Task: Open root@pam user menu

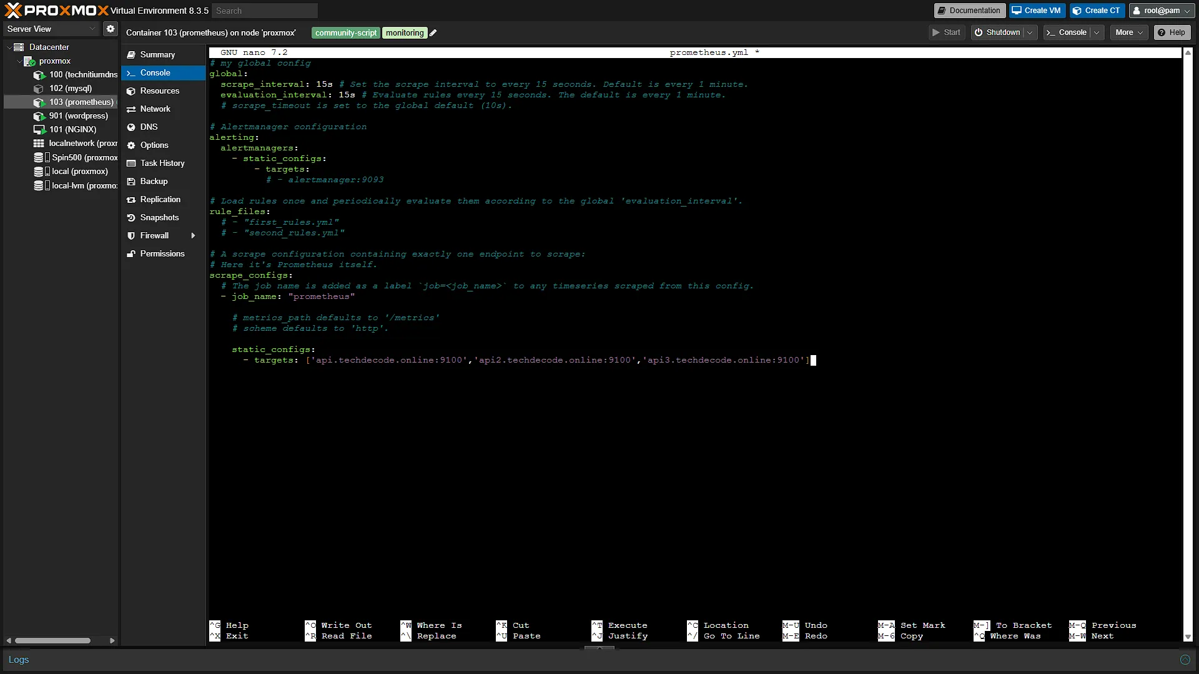Action: click(x=1162, y=11)
